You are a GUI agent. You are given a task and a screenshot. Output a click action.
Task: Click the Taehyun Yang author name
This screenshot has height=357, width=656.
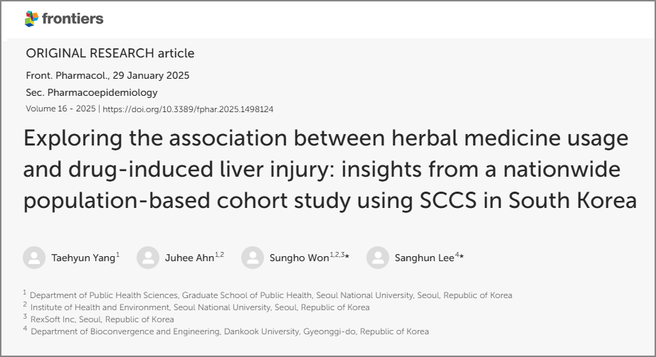point(83,258)
